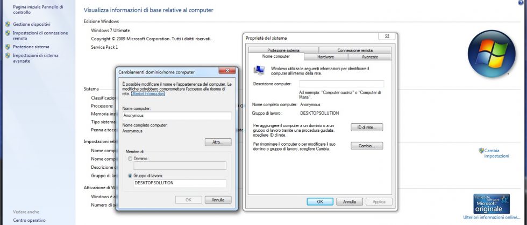Image resolution: width=527 pixels, height=225 pixels.
Task: Click shield icon beside Gestione dispositivi
Action: coord(8,25)
